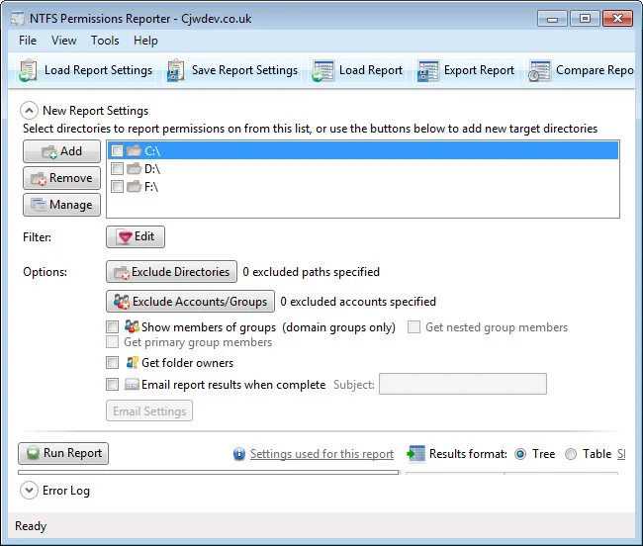Click the '0 excluded paths specified' text

(x=312, y=272)
